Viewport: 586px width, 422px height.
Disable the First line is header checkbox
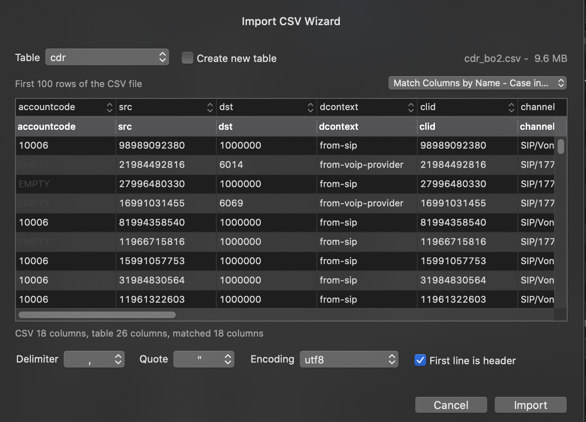tap(420, 360)
